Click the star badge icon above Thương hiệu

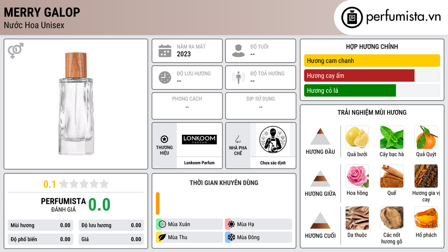164,139
